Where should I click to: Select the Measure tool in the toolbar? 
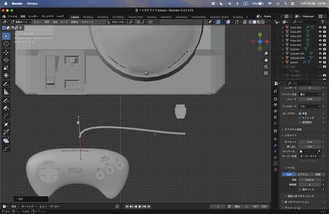click(x=6, y=92)
